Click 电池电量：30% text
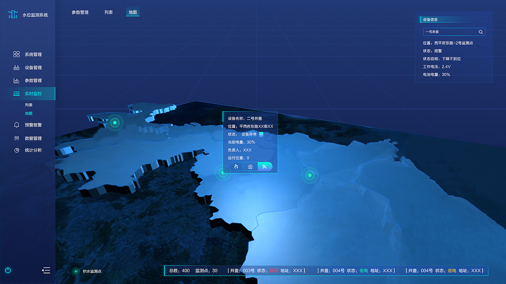The image size is (506, 284). [x=436, y=75]
